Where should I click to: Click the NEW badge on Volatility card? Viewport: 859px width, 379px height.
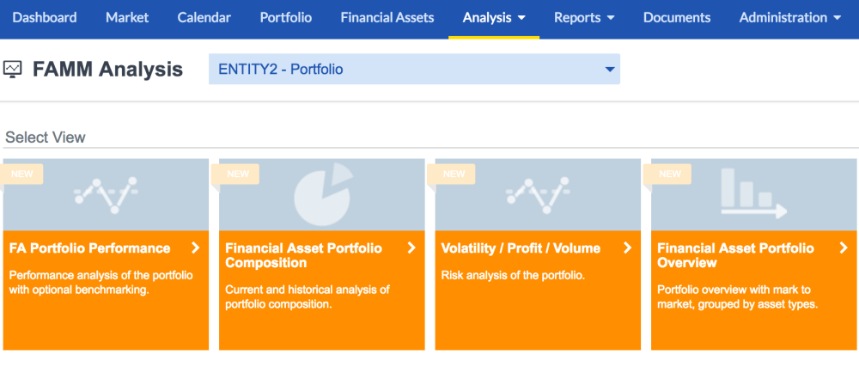pos(453,174)
